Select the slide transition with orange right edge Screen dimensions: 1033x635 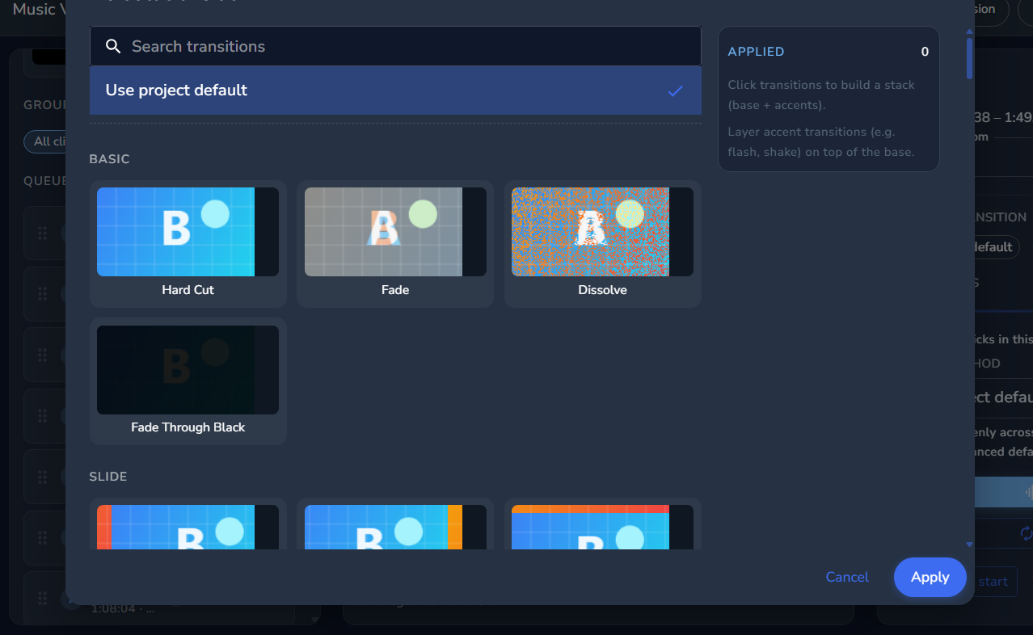[x=395, y=525]
